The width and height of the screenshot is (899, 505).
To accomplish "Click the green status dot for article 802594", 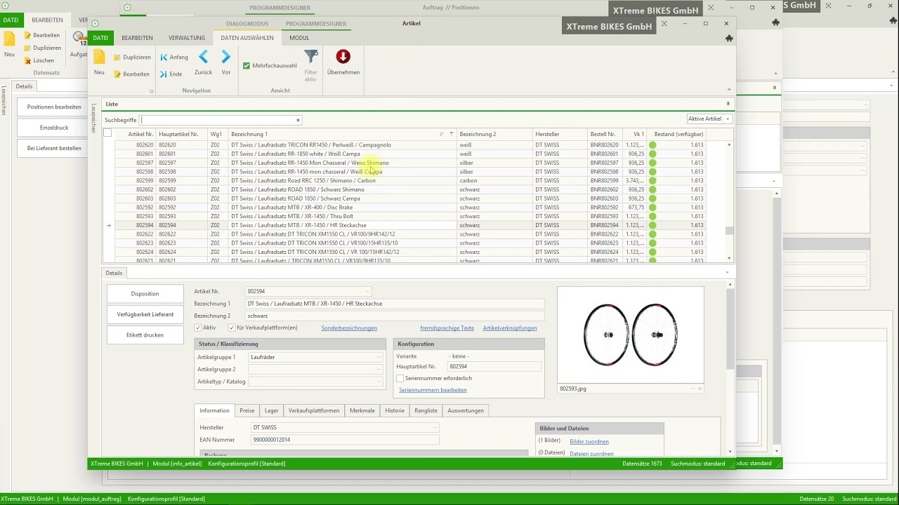I will click(x=652, y=225).
